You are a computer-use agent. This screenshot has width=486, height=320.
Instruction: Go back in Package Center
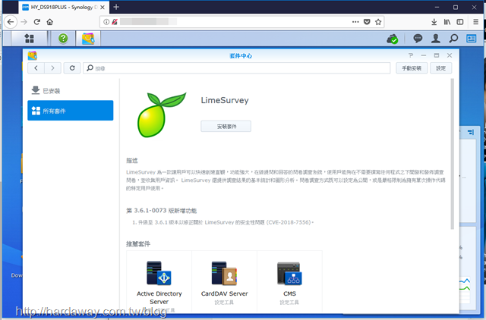pos(36,68)
